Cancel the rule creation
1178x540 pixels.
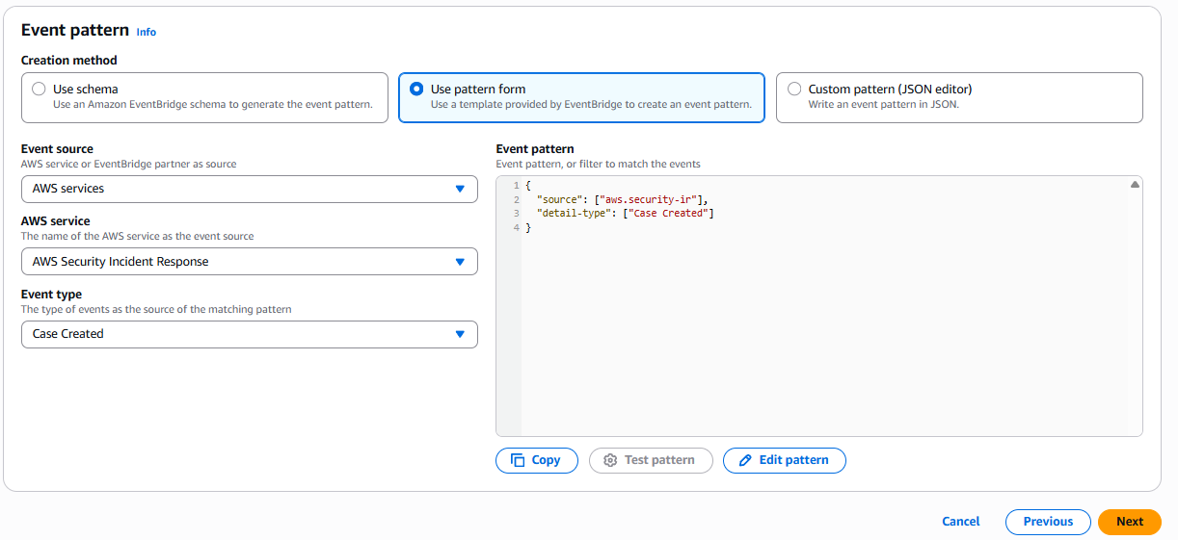960,522
